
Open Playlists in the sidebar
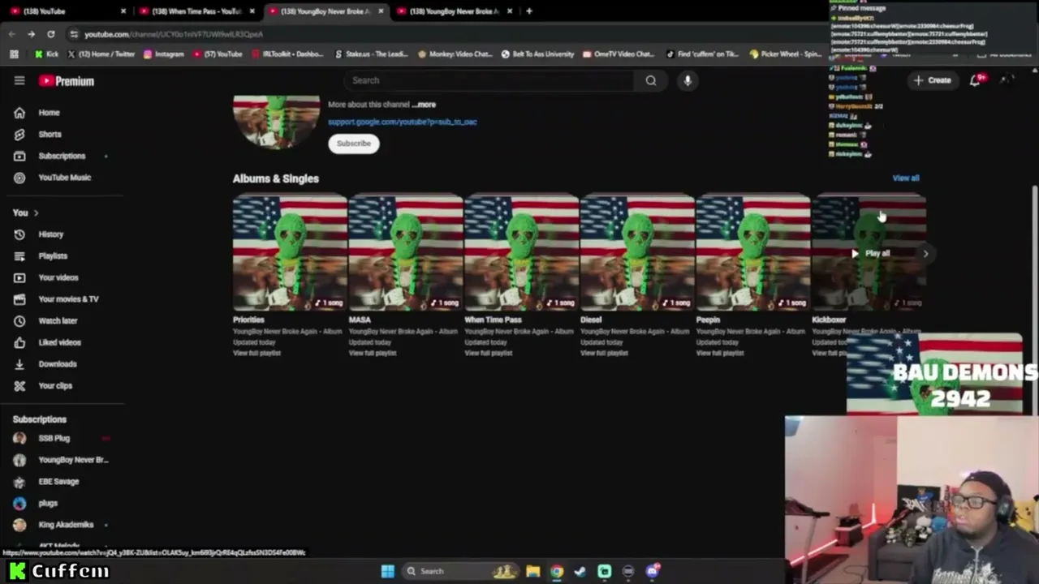coord(53,256)
